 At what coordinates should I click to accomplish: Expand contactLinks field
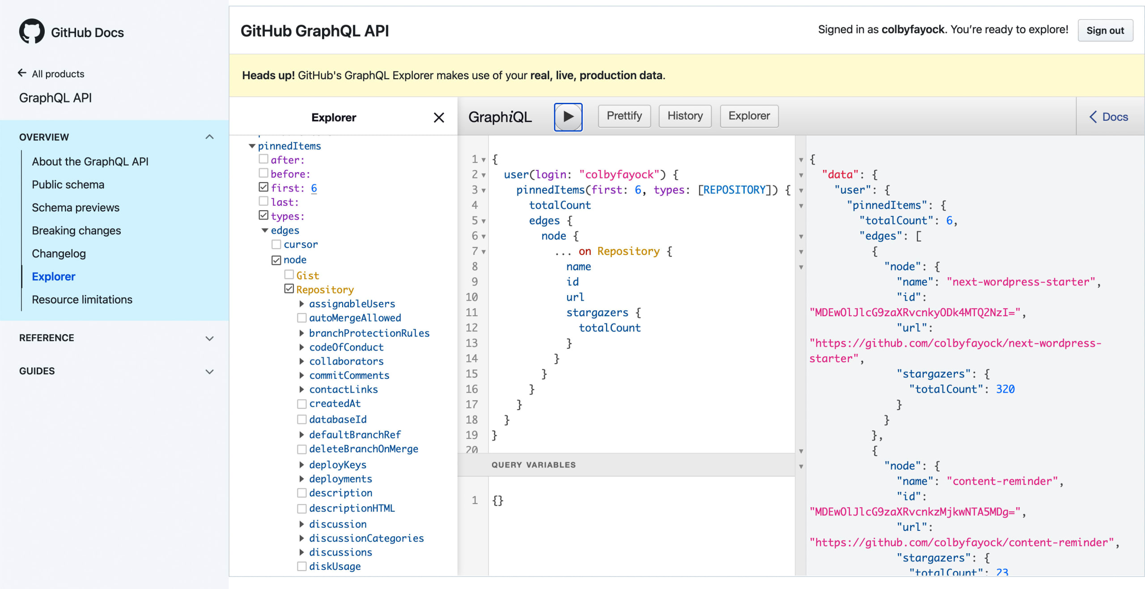pos(301,390)
